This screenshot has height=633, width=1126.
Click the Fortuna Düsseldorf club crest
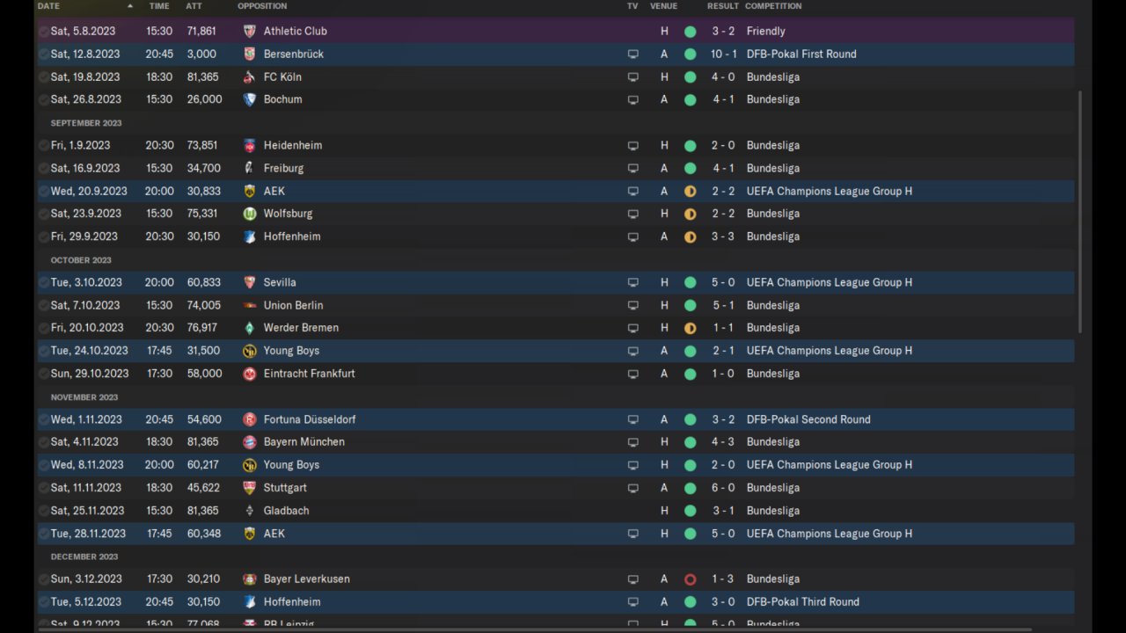[x=249, y=419]
